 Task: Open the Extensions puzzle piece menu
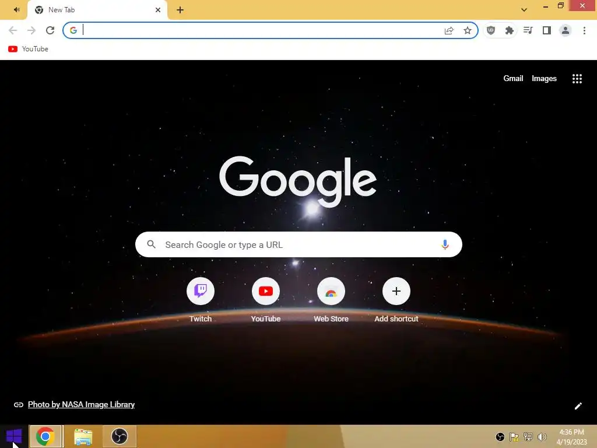point(509,30)
